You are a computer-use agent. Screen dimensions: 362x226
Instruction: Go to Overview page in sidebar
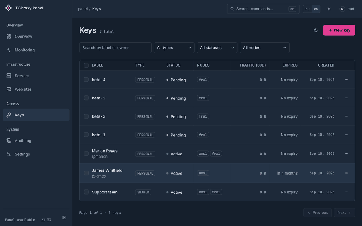point(36,37)
